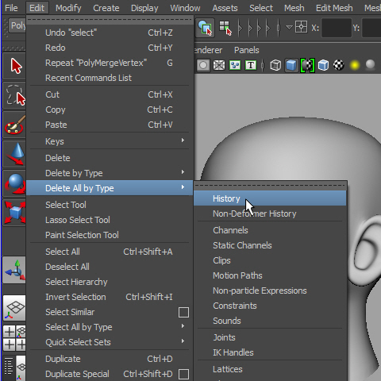
Task: Enable use all lights yellow icon
Action: coord(354,65)
